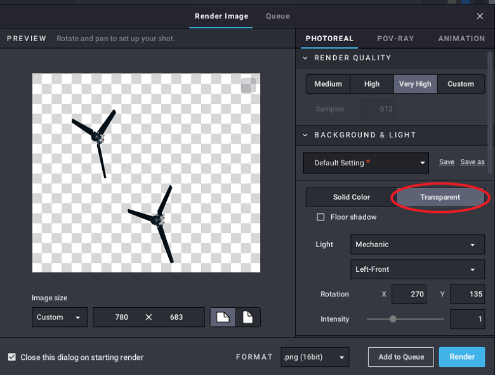
Task: Click the faint preview overlay icon
Action: 248,85
